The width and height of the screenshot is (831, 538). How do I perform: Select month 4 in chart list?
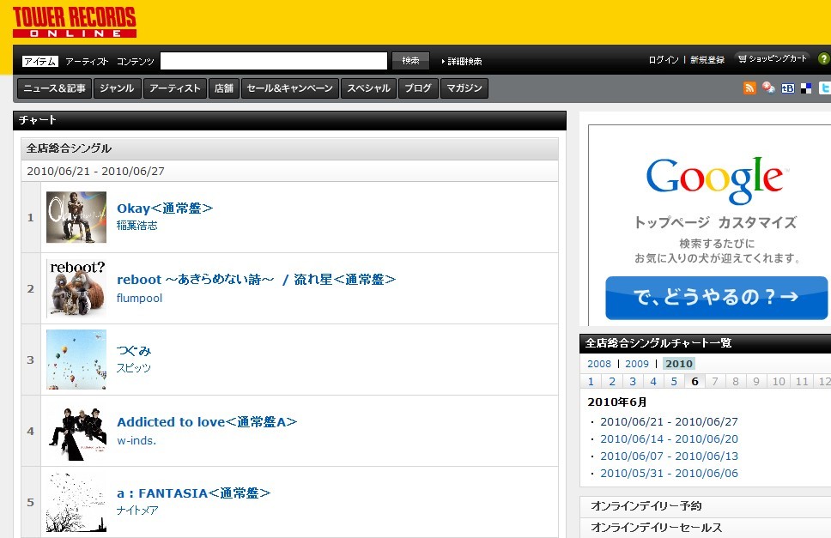[653, 381]
